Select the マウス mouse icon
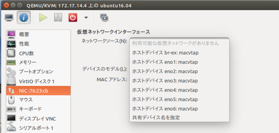 pos(11,100)
